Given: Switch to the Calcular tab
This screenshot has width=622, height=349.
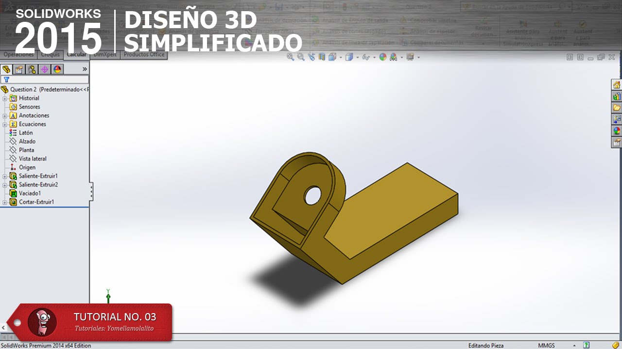Looking at the screenshot, I should [76, 55].
